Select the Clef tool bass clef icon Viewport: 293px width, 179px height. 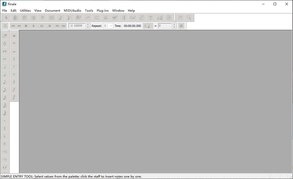pyautogui.click(x=42, y=18)
